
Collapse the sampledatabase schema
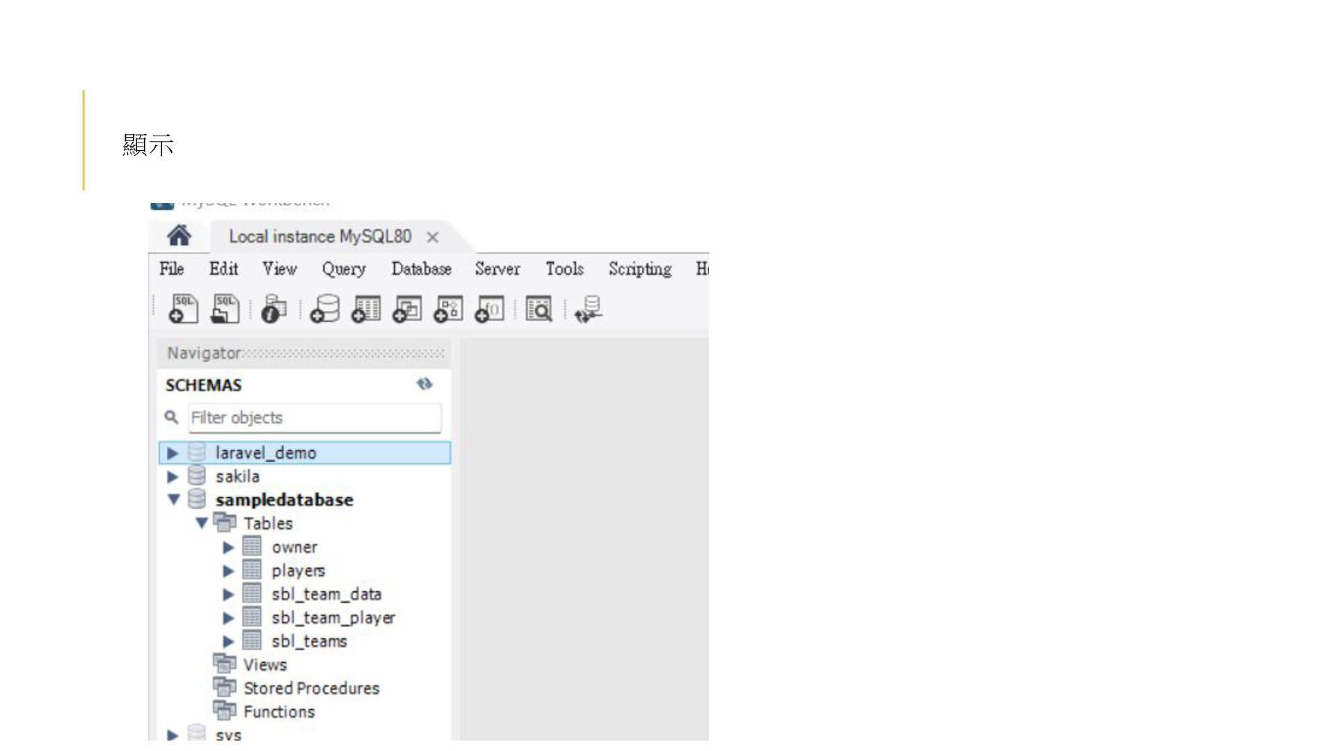coord(173,499)
